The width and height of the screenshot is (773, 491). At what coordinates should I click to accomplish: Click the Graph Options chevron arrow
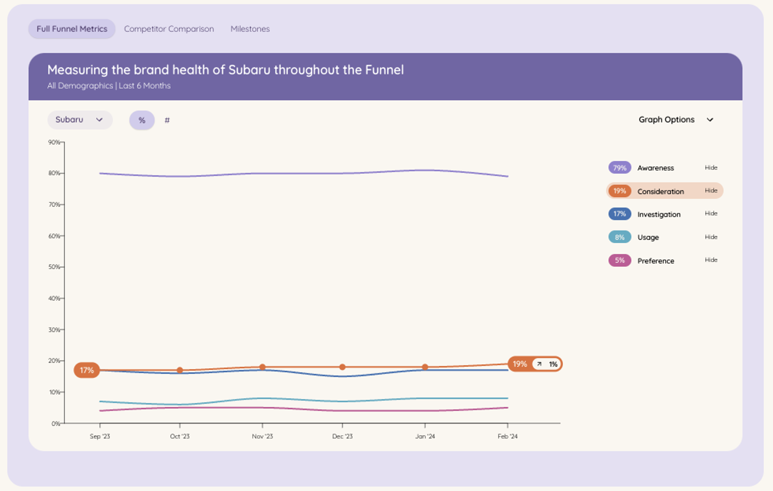[710, 120]
